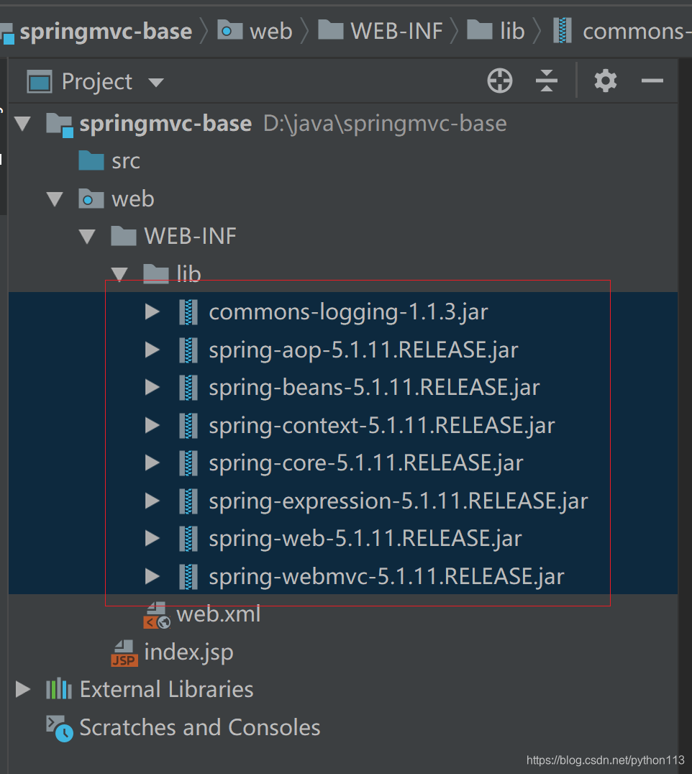Click the D:\java\springmvc-base path text
Viewport: 692px width, 774px height.
385,124
